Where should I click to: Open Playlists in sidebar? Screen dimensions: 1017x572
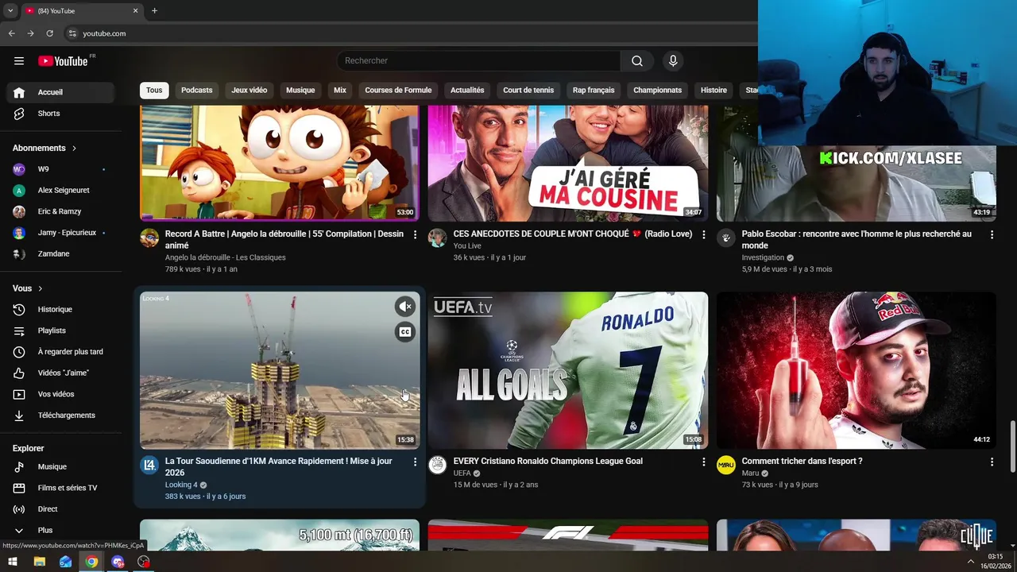tap(60, 330)
